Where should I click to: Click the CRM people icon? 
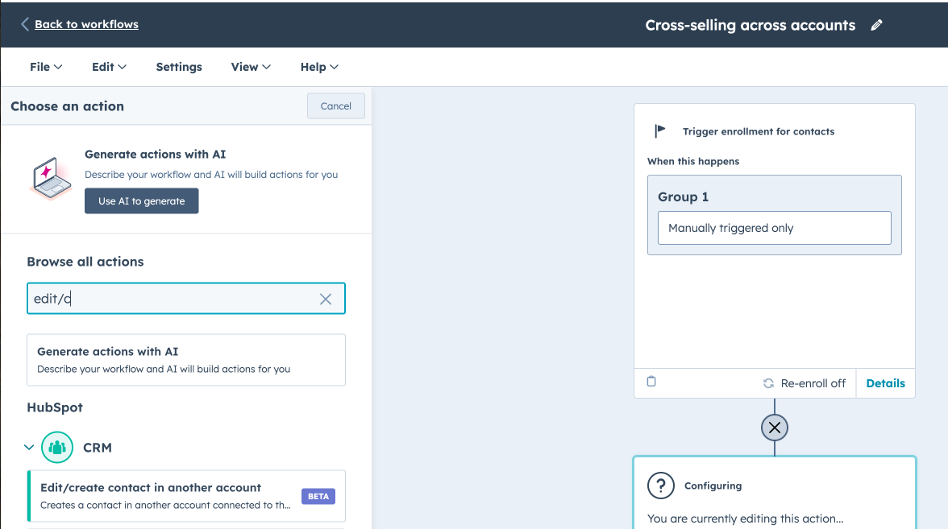(x=57, y=448)
